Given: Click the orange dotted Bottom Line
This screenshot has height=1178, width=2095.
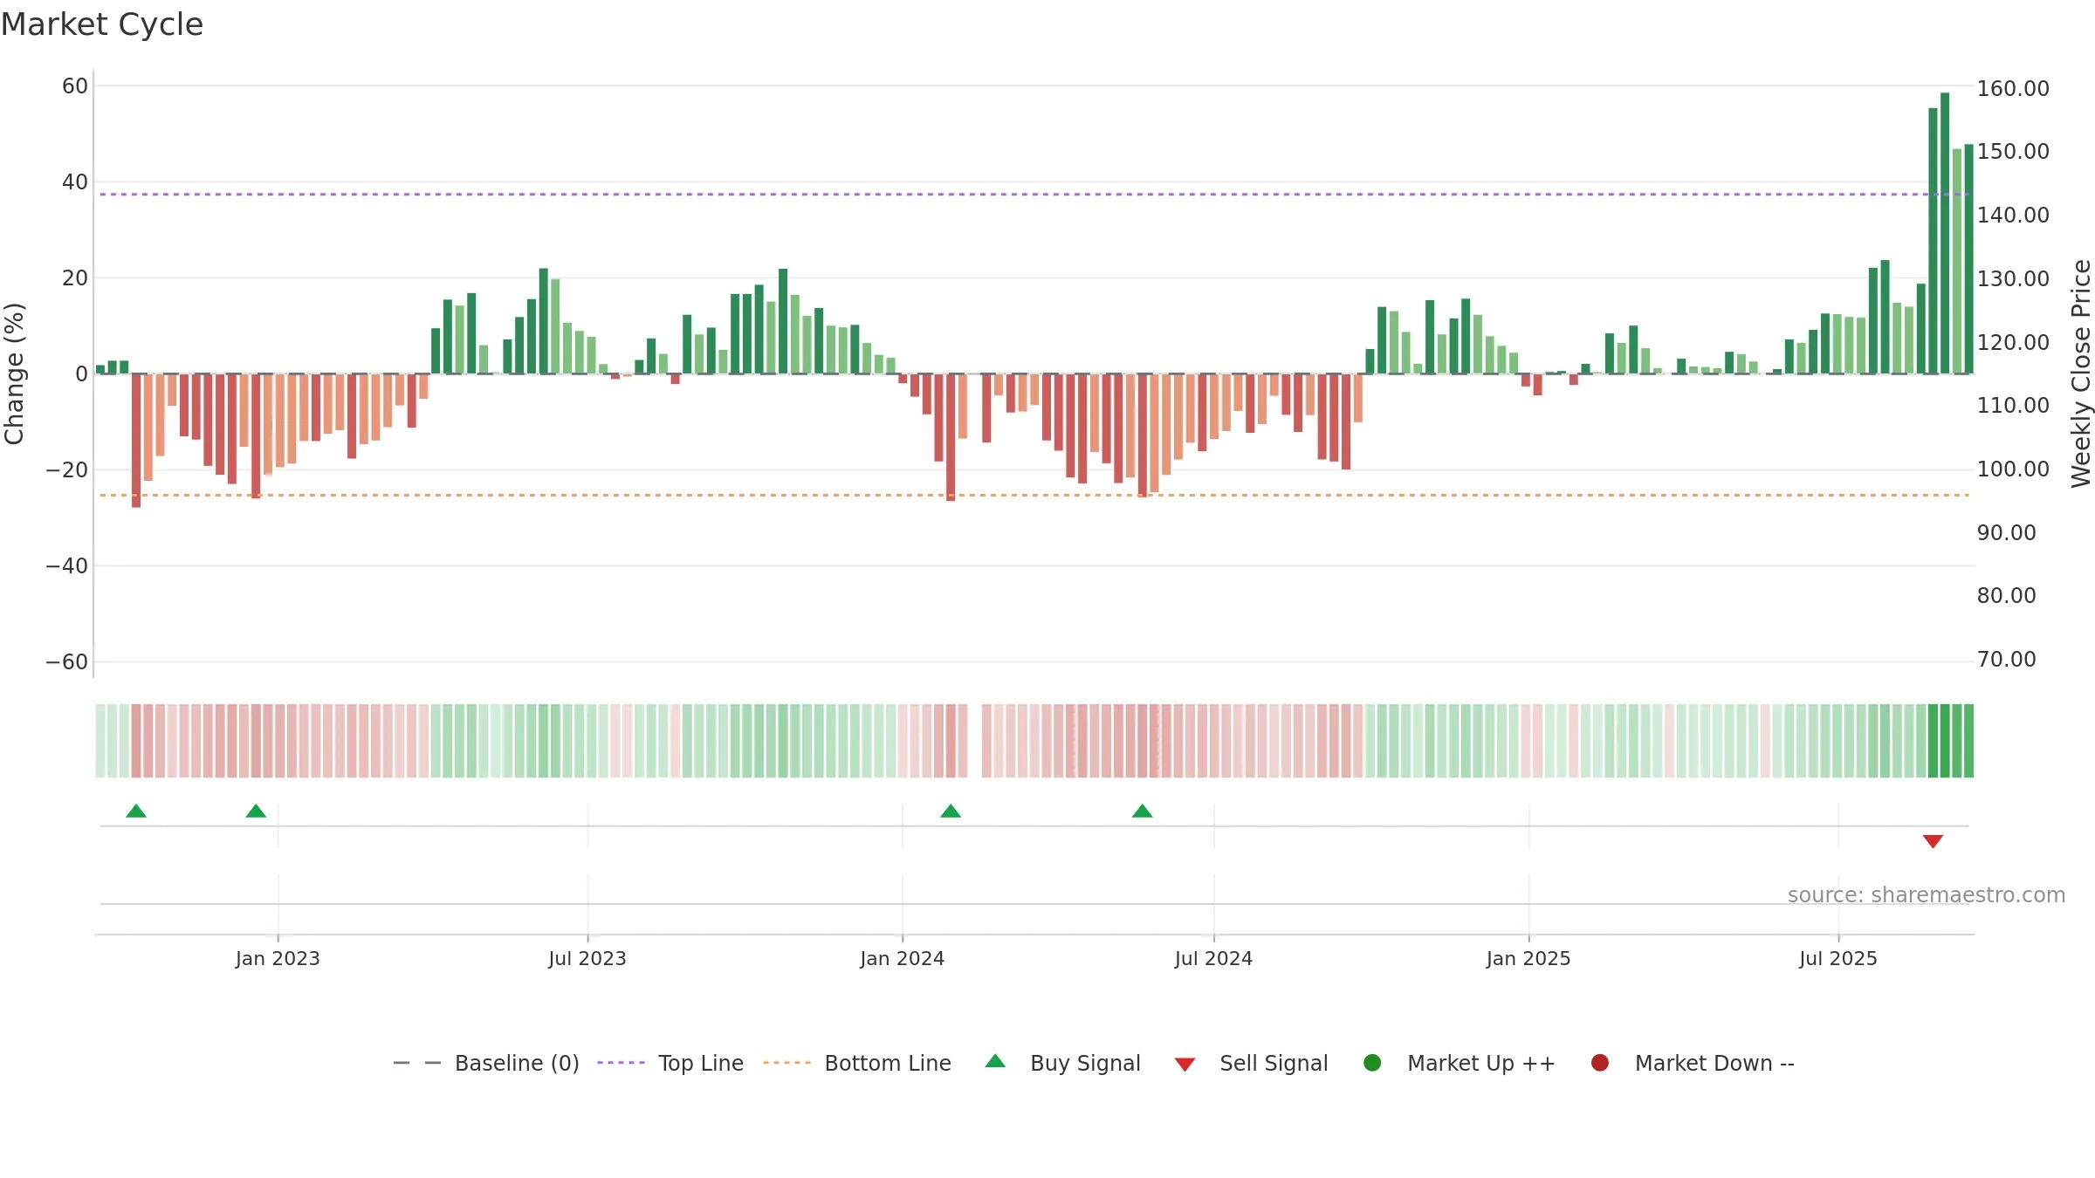Looking at the screenshot, I should click(x=1034, y=495).
